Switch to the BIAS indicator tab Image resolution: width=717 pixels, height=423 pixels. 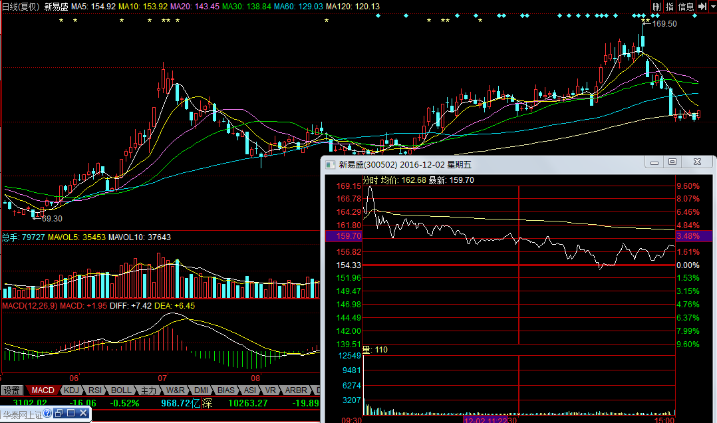[x=226, y=390]
